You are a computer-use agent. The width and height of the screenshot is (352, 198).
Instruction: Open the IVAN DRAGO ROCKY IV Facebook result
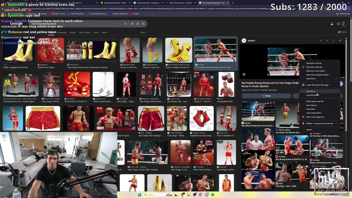(x=77, y=87)
